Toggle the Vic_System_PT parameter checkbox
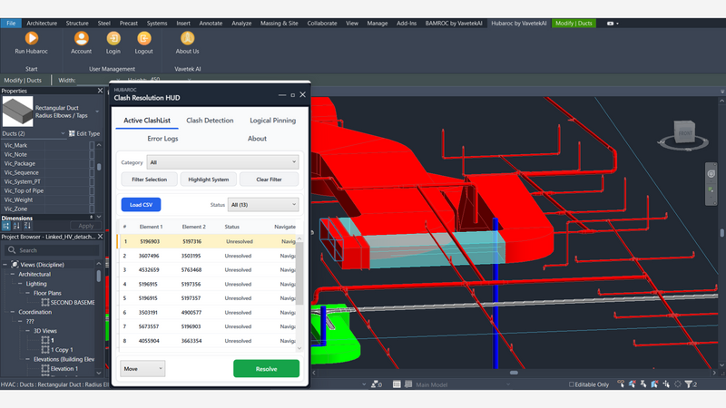The height and width of the screenshot is (408, 726). pos(92,181)
